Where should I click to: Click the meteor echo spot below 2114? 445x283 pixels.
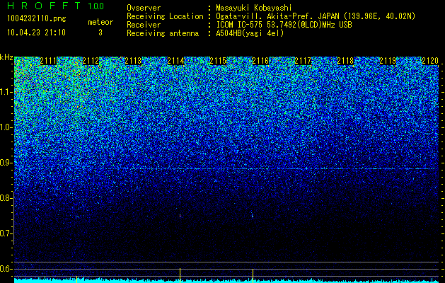tap(180, 216)
